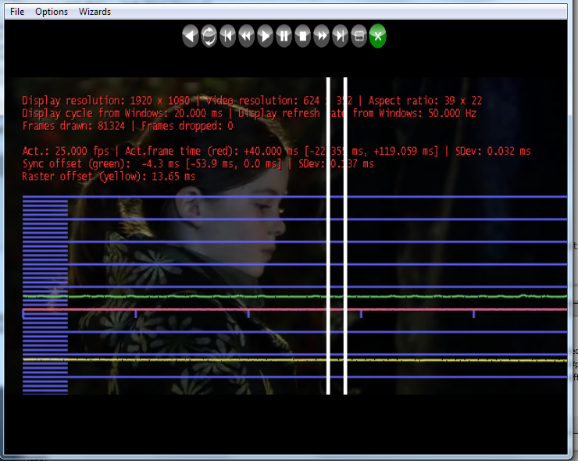Open the File menu
Image resolution: width=578 pixels, height=461 pixels.
(17, 12)
